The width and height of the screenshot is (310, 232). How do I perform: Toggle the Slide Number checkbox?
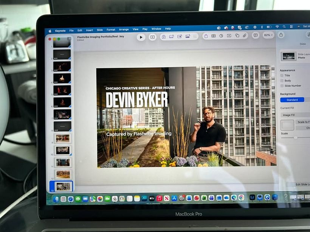click(282, 86)
